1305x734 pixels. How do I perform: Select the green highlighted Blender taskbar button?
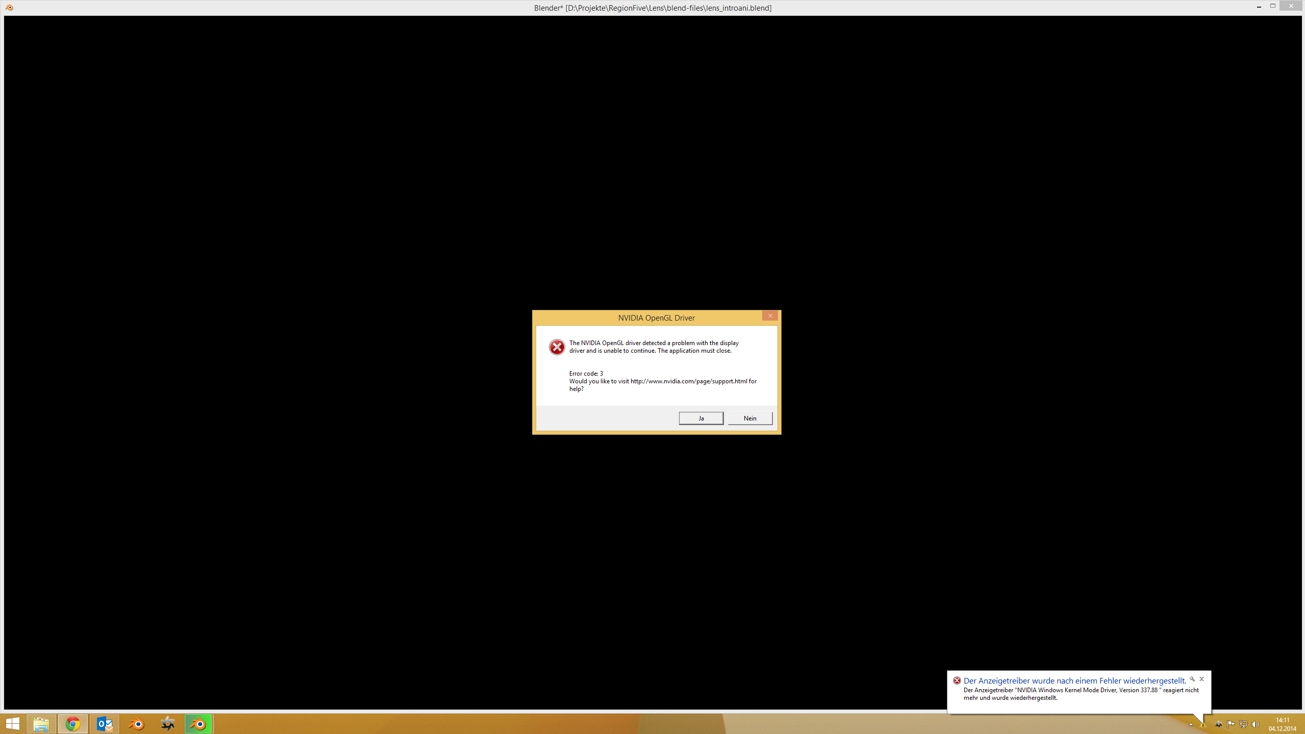point(198,723)
